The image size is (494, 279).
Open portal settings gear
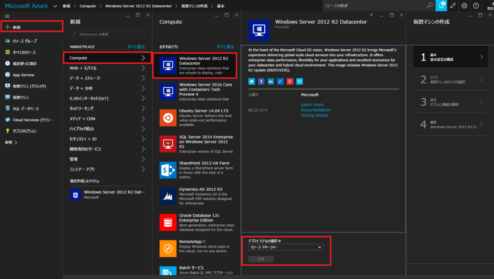(464, 5)
